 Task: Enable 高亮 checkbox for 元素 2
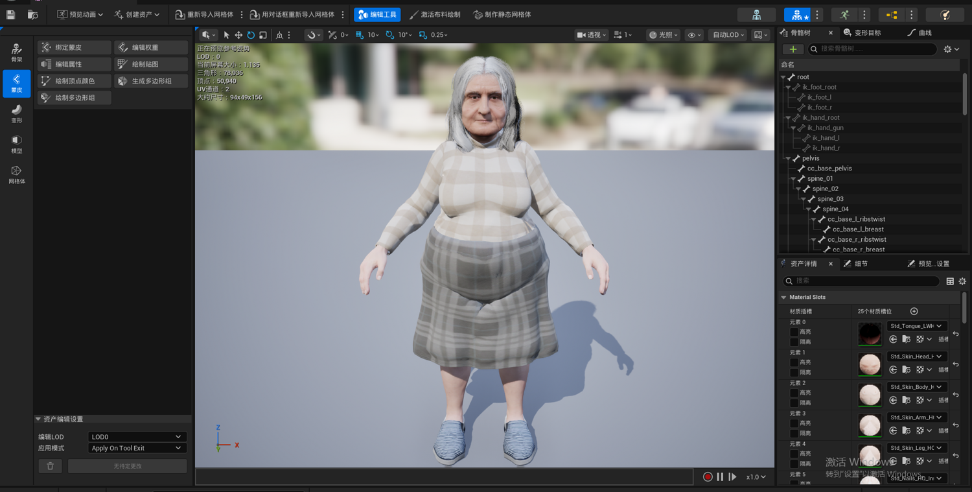pos(794,393)
